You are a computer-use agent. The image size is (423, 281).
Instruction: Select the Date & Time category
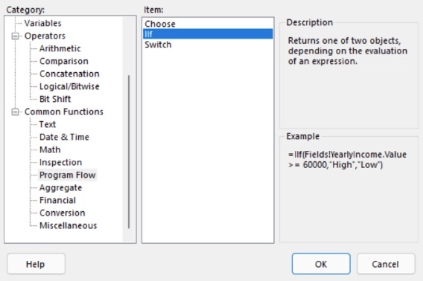[64, 137]
